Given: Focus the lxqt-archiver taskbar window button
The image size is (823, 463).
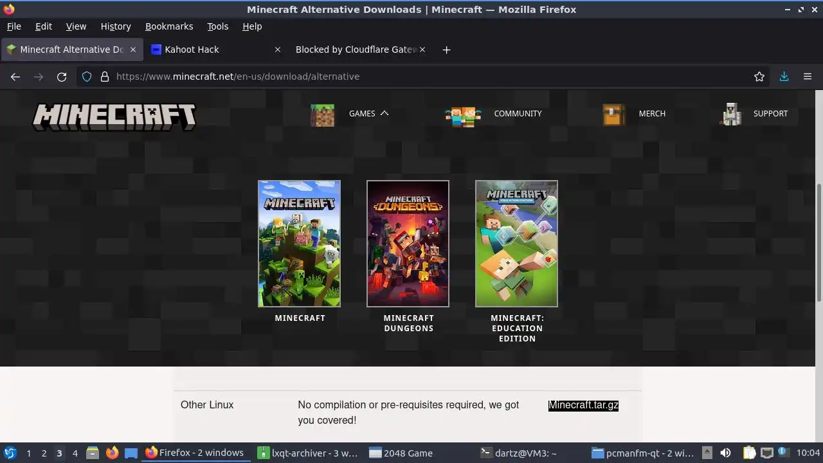Looking at the screenshot, I should pyautogui.click(x=308, y=453).
